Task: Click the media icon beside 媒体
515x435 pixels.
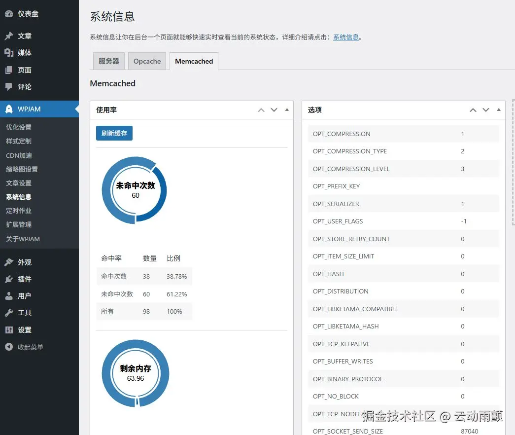Action: tap(9, 53)
